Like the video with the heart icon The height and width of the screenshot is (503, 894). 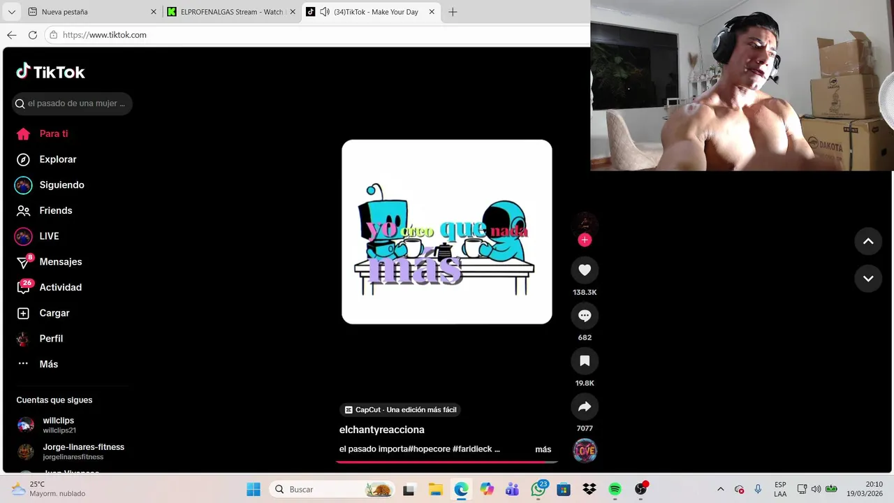tap(585, 270)
